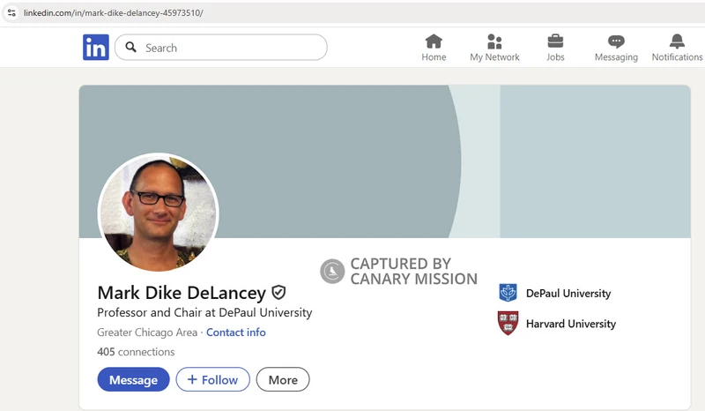The height and width of the screenshot is (411, 705).
Task: Click the Harvard University crest icon
Action: [x=508, y=323]
